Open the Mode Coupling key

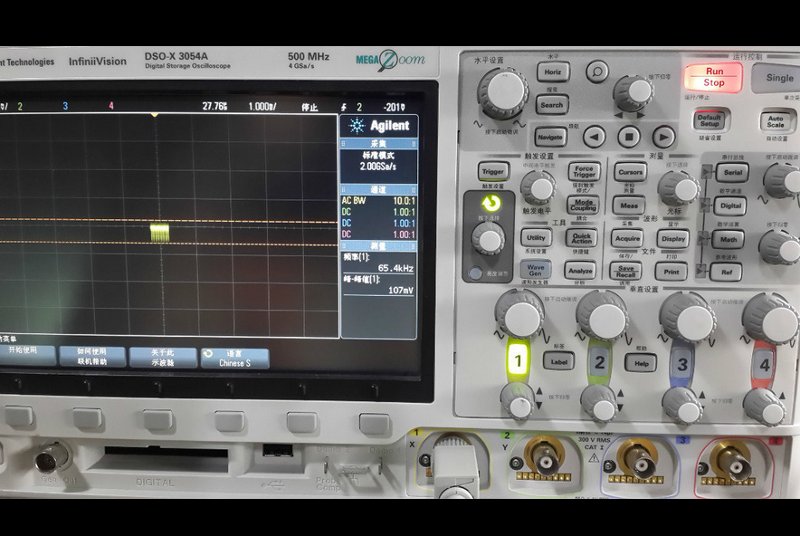point(583,206)
